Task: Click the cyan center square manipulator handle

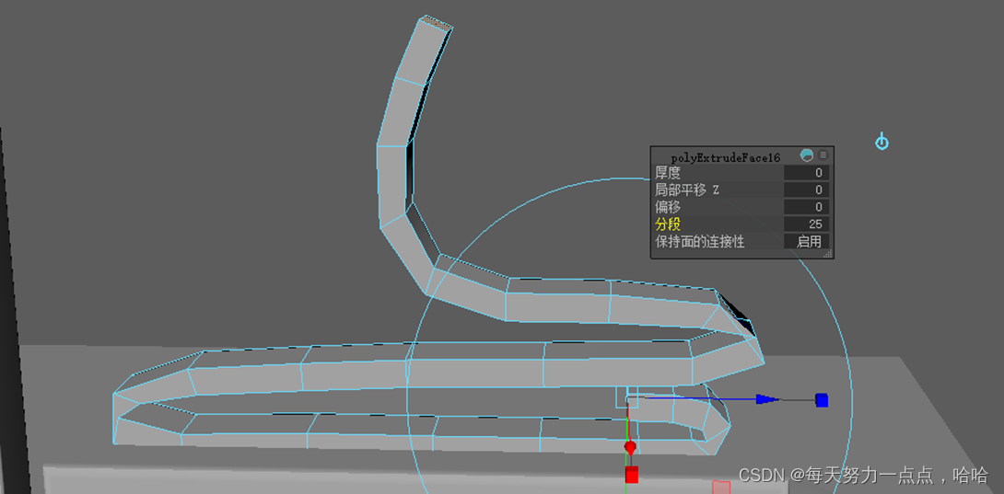Action: pyautogui.click(x=627, y=396)
